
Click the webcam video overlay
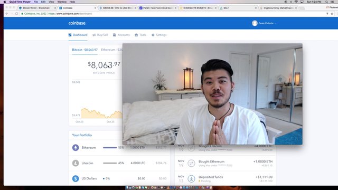[212, 94]
